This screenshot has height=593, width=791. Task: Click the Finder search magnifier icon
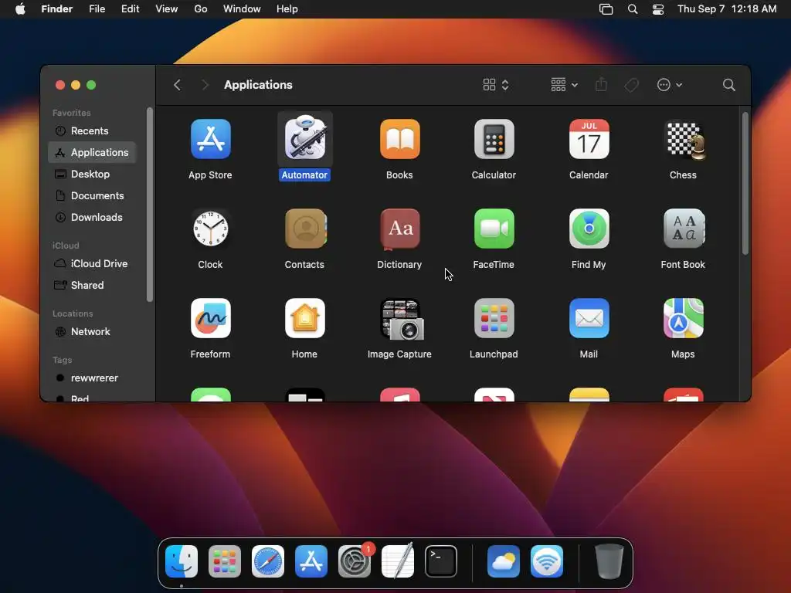pyautogui.click(x=728, y=85)
